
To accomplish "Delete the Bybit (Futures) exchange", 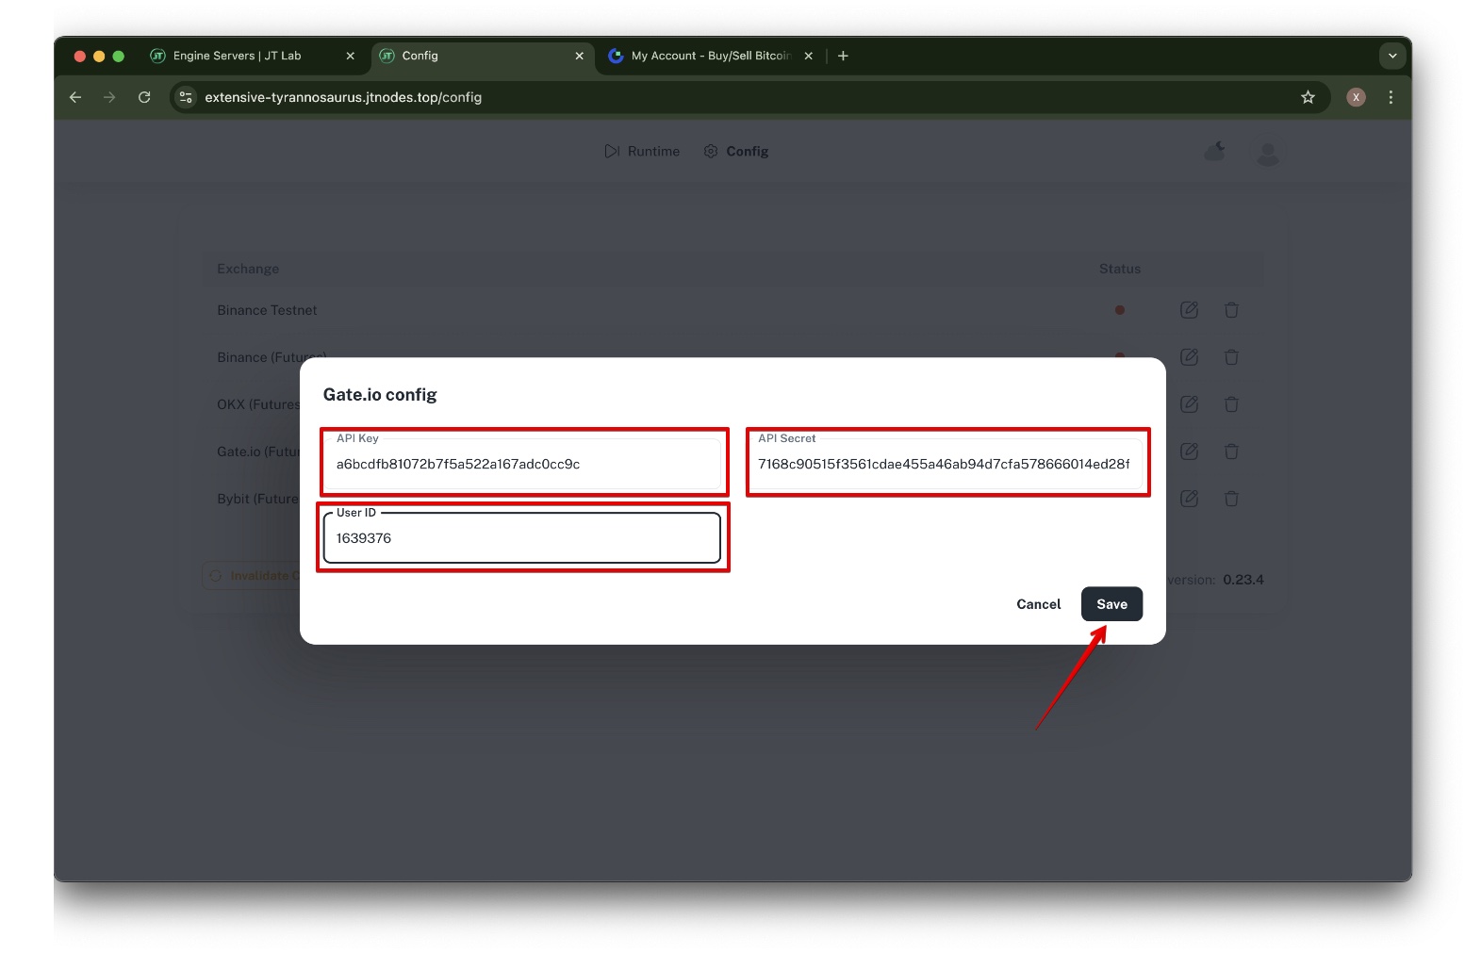I will point(1231,499).
